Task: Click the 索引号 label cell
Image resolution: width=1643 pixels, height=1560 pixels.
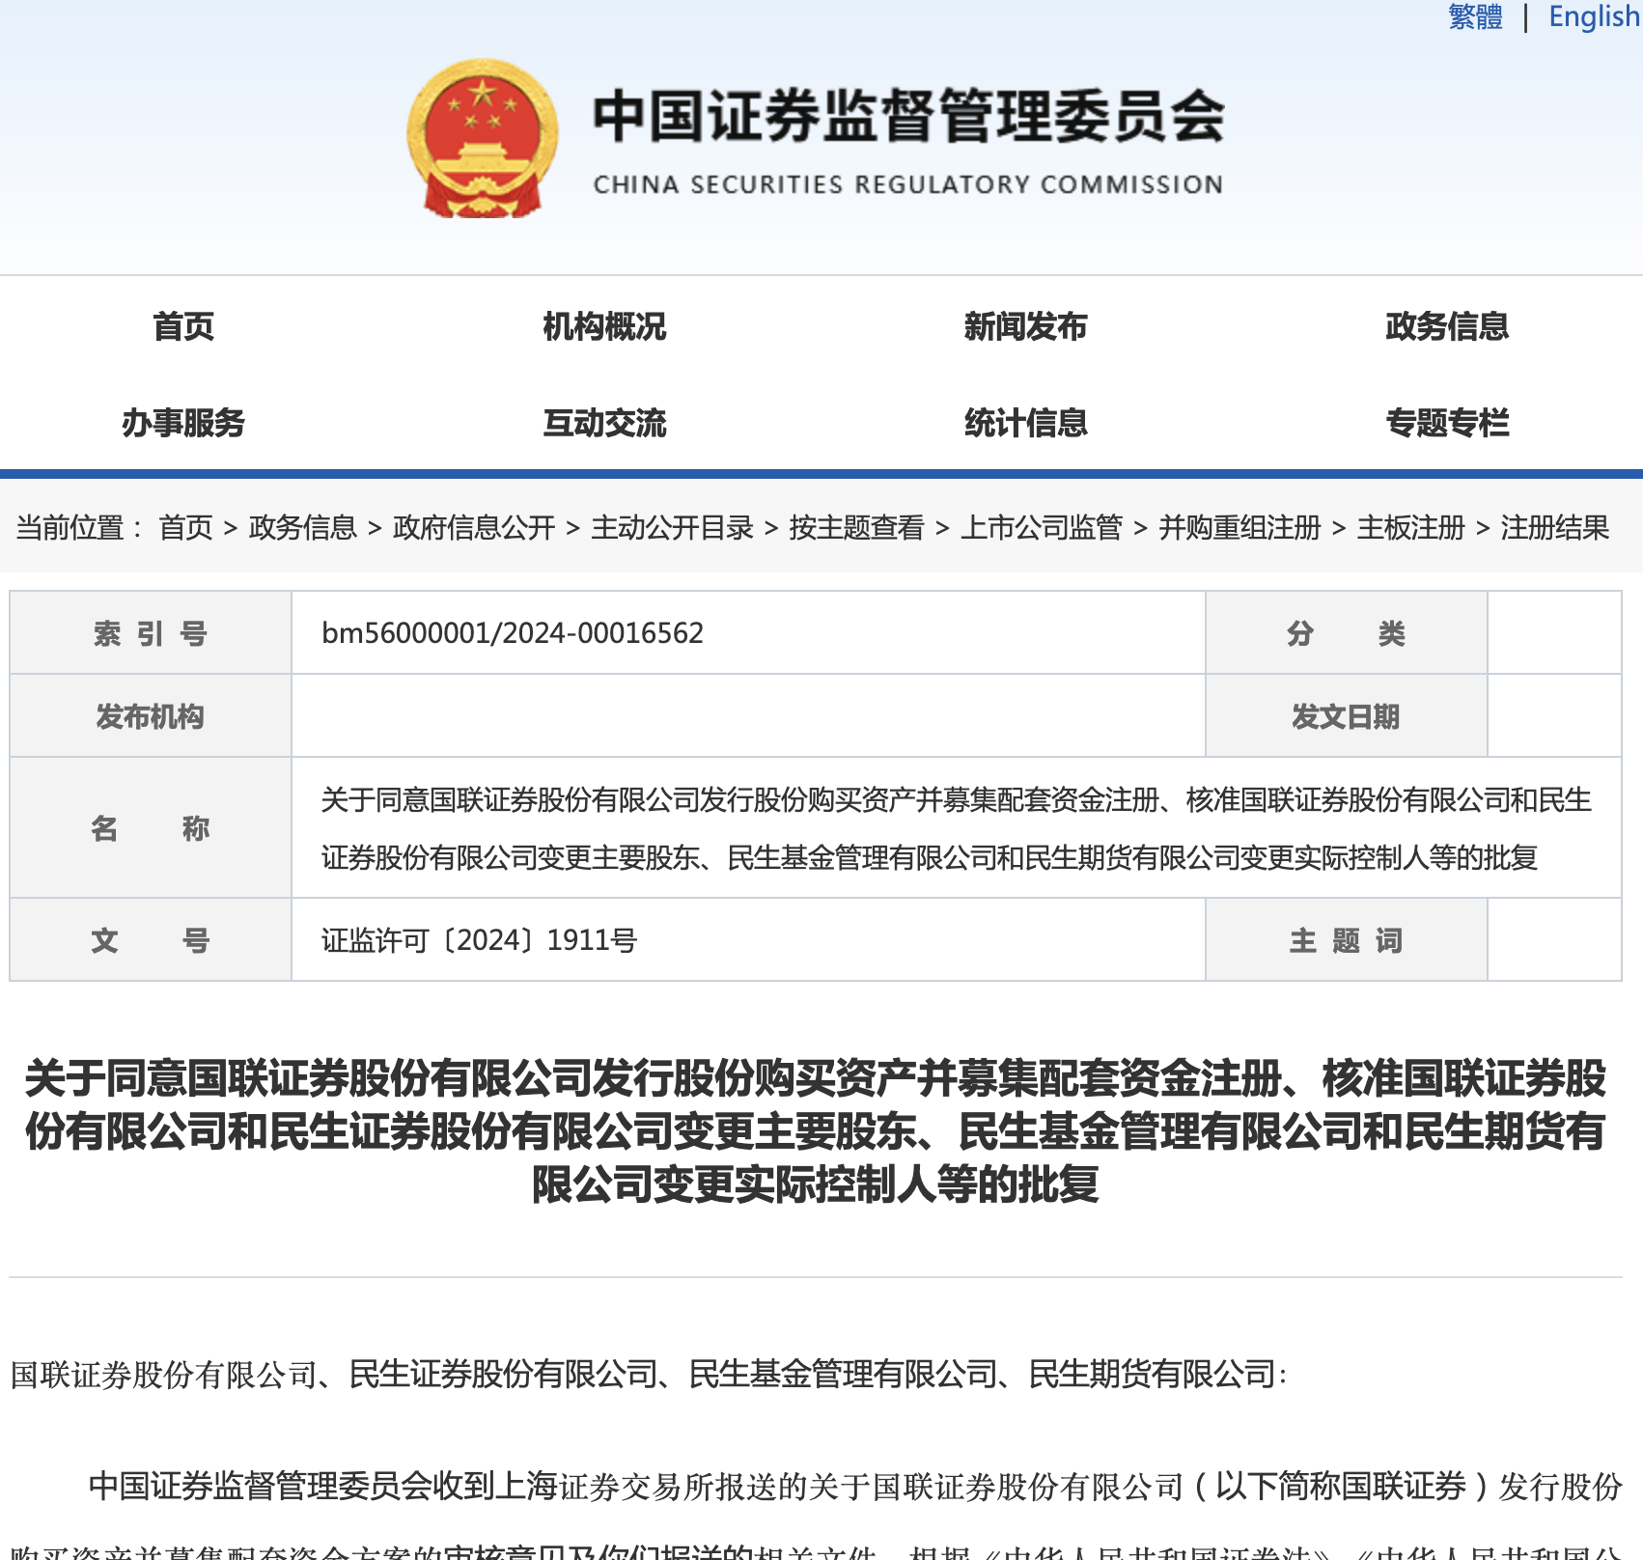Action: tap(151, 633)
